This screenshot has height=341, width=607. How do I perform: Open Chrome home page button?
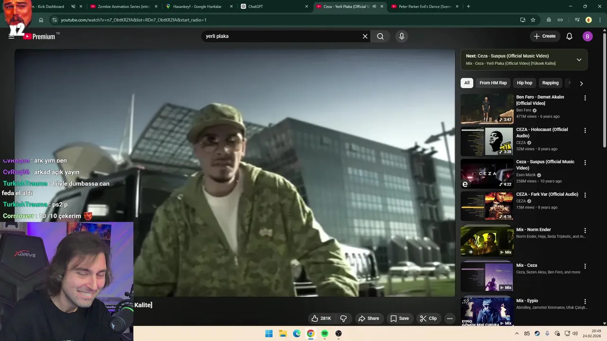[41, 20]
